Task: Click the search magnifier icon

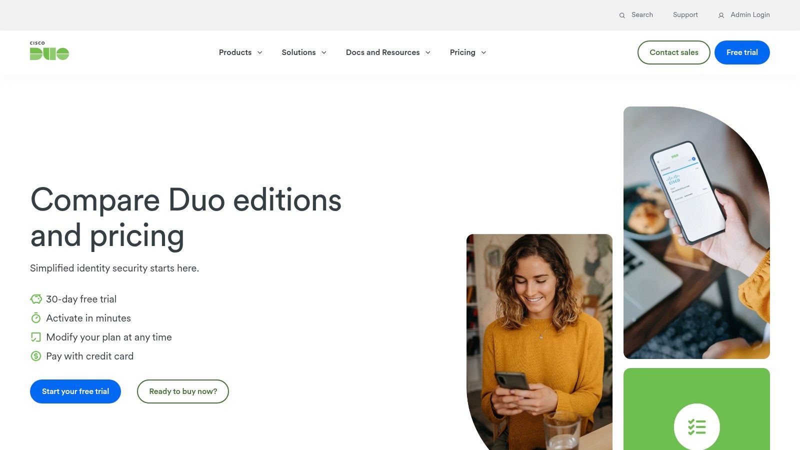Action: pyautogui.click(x=622, y=15)
